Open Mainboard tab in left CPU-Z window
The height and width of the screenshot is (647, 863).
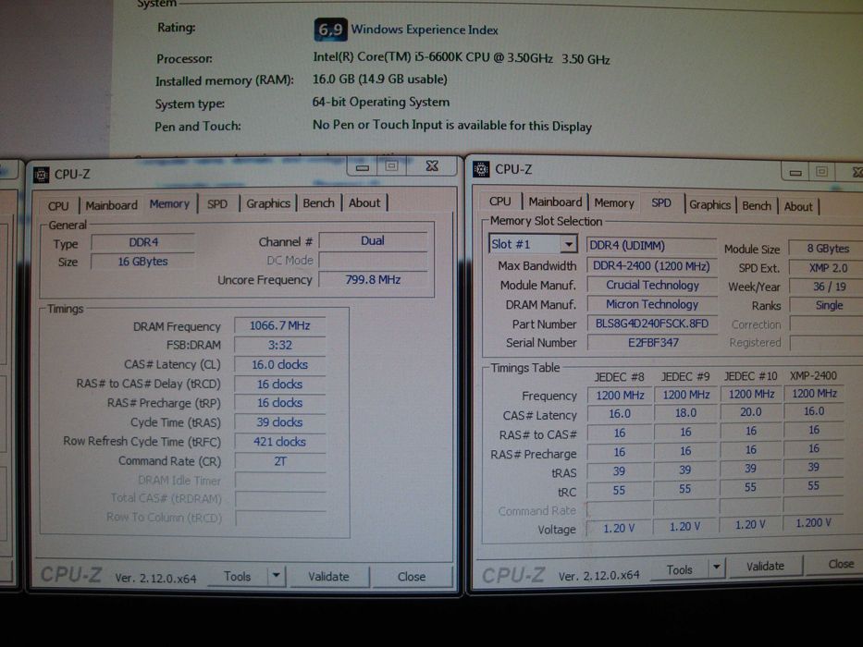(111, 205)
